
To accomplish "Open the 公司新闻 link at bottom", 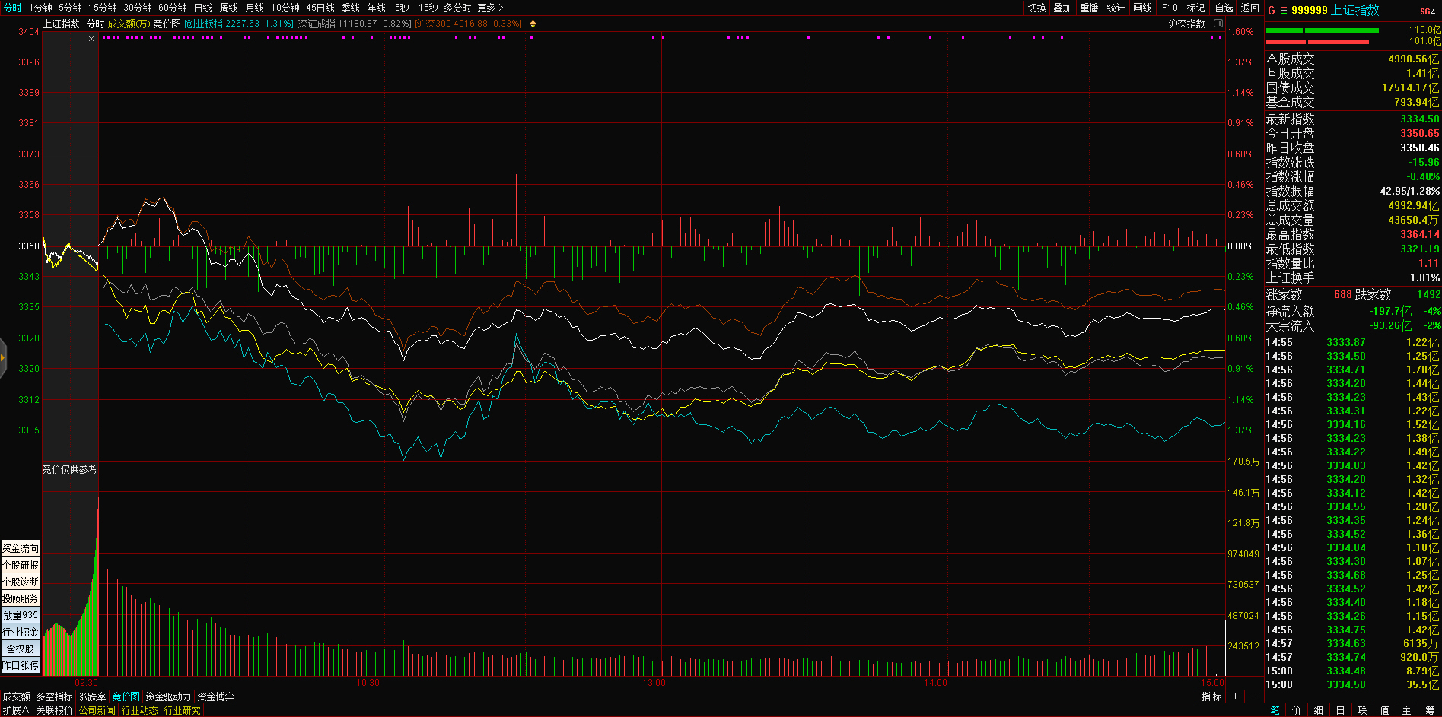I will (x=97, y=710).
